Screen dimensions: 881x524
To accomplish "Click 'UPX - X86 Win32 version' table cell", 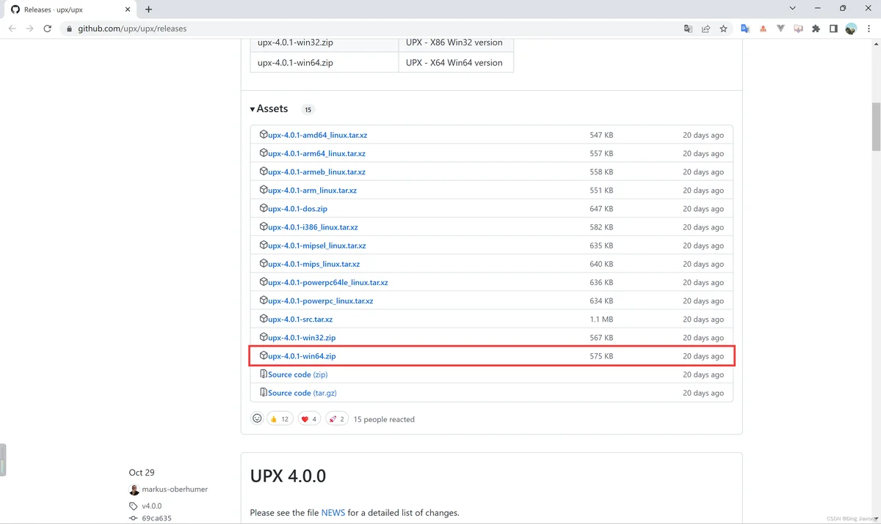I will pos(455,43).
